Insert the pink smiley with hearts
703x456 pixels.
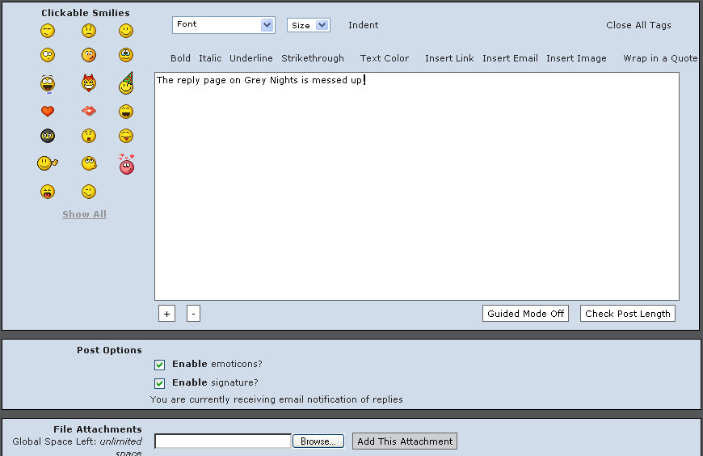(x=126, y=164)
